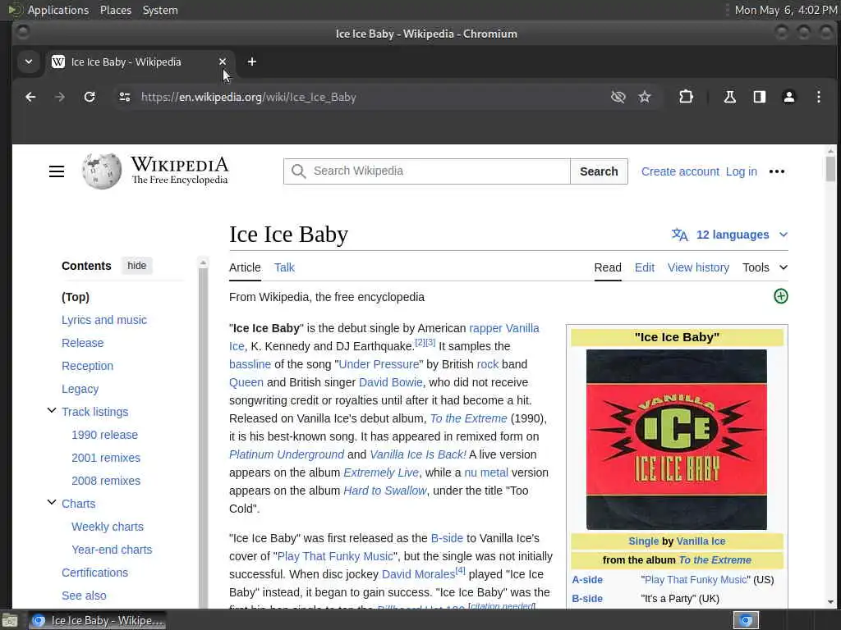Collapse the Charts section chevron
This screenshot has width=841, height=630.
52,503
